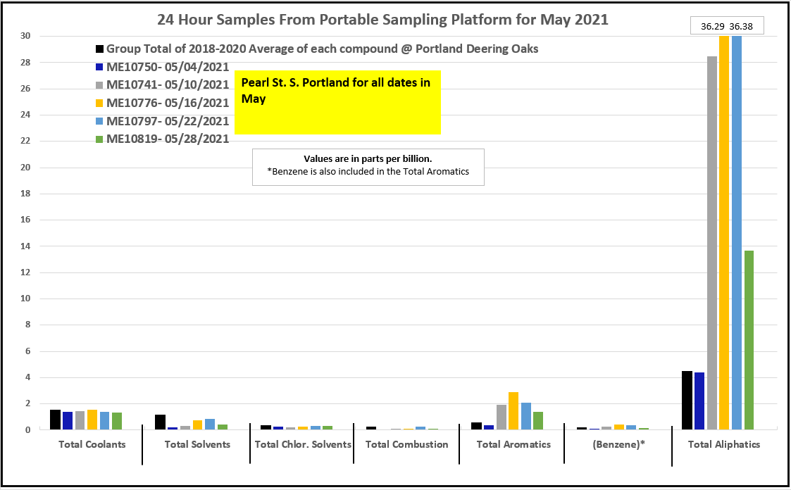Select the Total Combustion axis label
The height and width of the screenshot is (490, 791).
406,444
